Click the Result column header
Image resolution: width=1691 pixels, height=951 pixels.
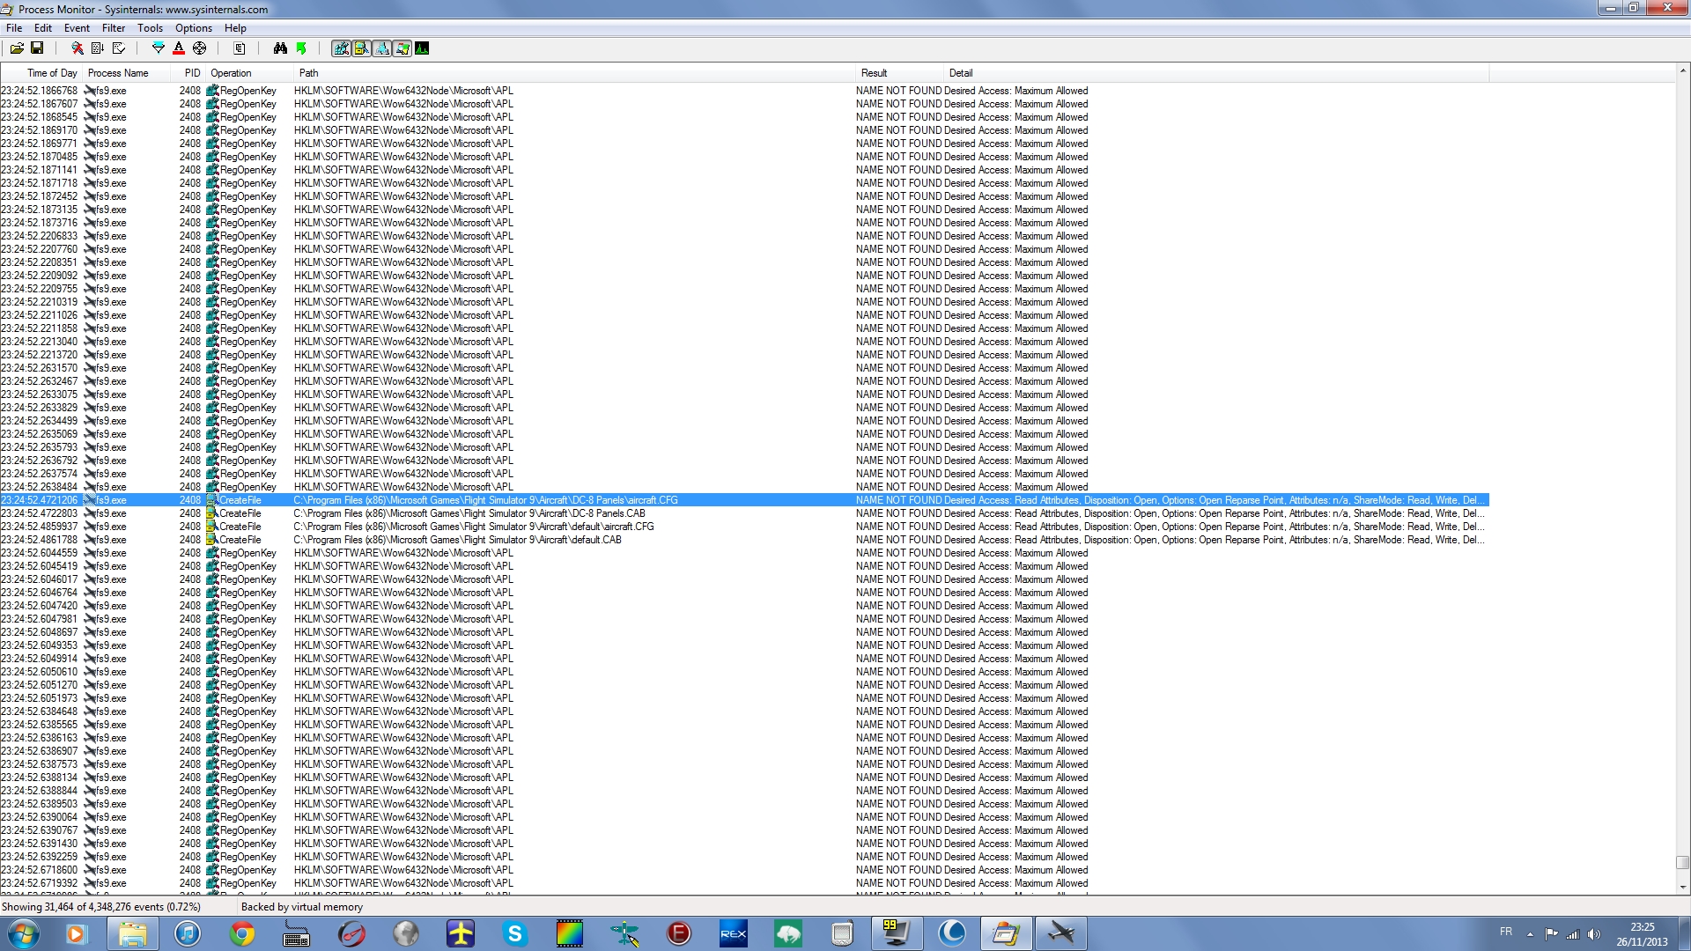[899, 73]
